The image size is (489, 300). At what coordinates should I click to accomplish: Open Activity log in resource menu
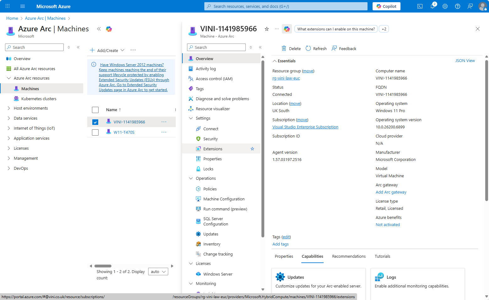pyautogui.click(x=206, y=69)
